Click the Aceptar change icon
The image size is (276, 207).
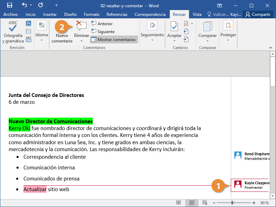pos(174,27)
